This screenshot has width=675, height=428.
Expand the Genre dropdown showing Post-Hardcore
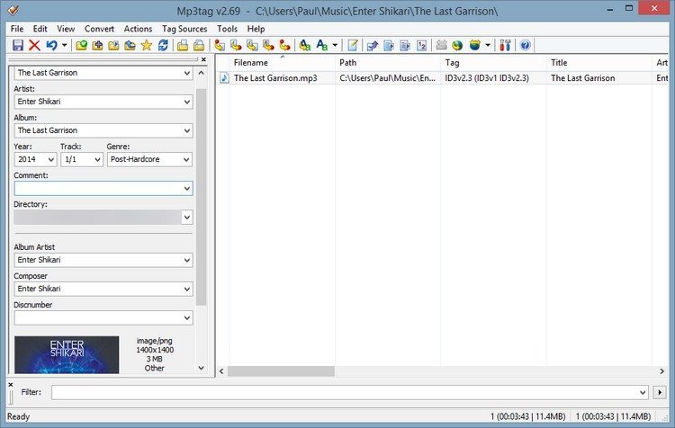pos(187,159)
